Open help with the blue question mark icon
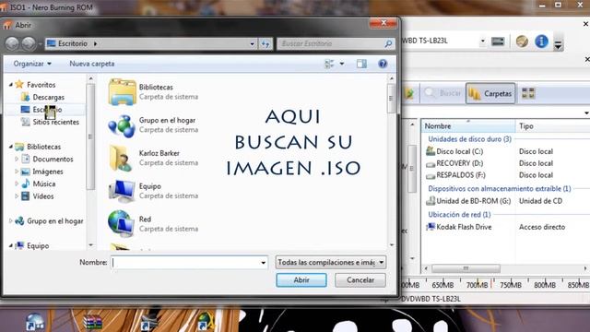 (x=383, y=64)
